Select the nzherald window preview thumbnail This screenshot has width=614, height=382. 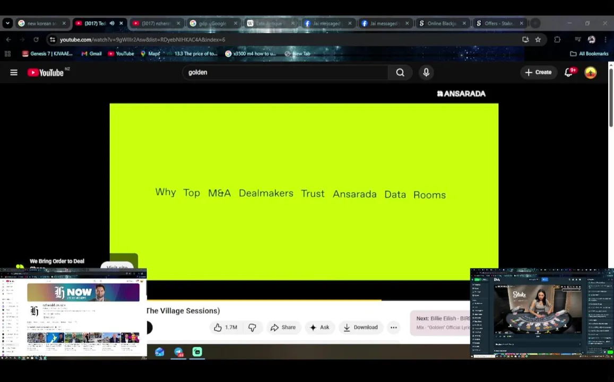[73, 314]
